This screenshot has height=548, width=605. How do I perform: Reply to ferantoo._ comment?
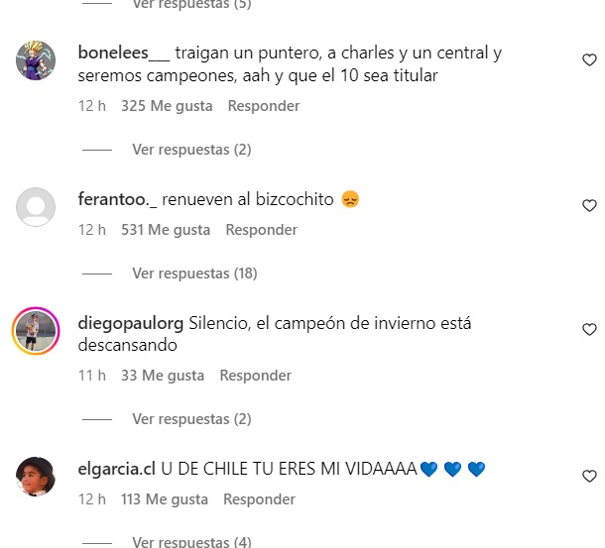[262, 230]
